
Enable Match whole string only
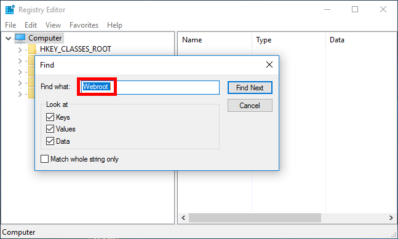click(x=45, y=159)
